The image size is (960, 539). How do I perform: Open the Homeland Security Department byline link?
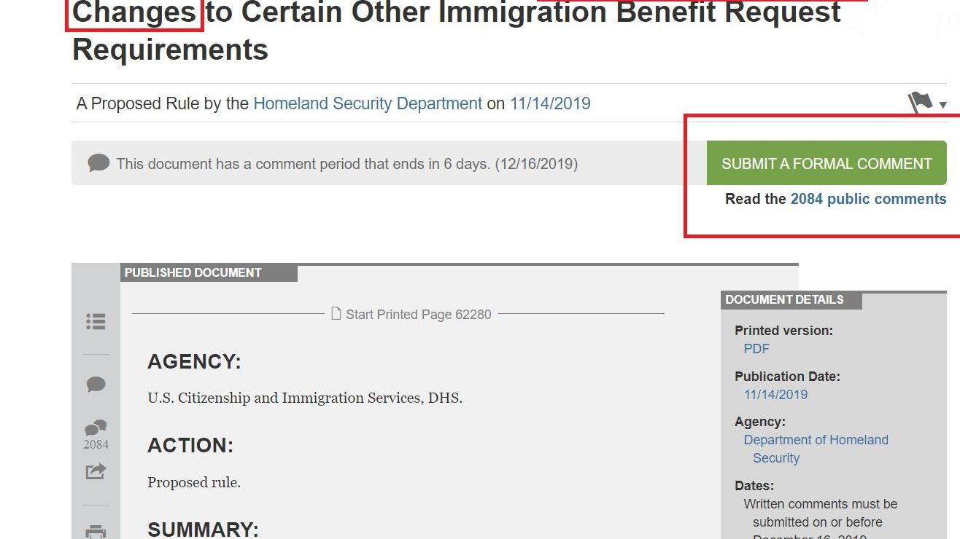(x=368, y=103)
